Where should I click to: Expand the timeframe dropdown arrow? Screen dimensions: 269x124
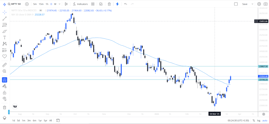coord(60,4)
